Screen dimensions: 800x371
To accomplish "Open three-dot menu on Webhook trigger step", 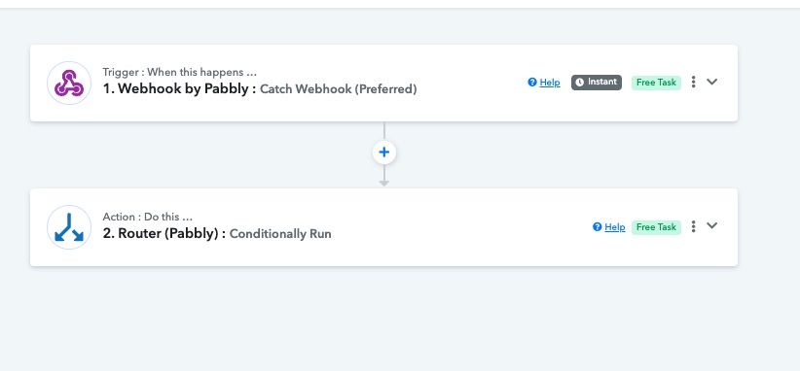I will tap(693, 82).
